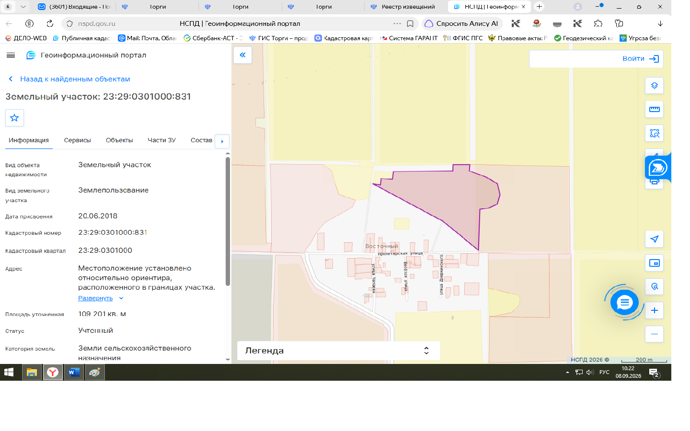Screen dimensions: 690x431
Task: Click the map search target icon
Action: point(654,287)
